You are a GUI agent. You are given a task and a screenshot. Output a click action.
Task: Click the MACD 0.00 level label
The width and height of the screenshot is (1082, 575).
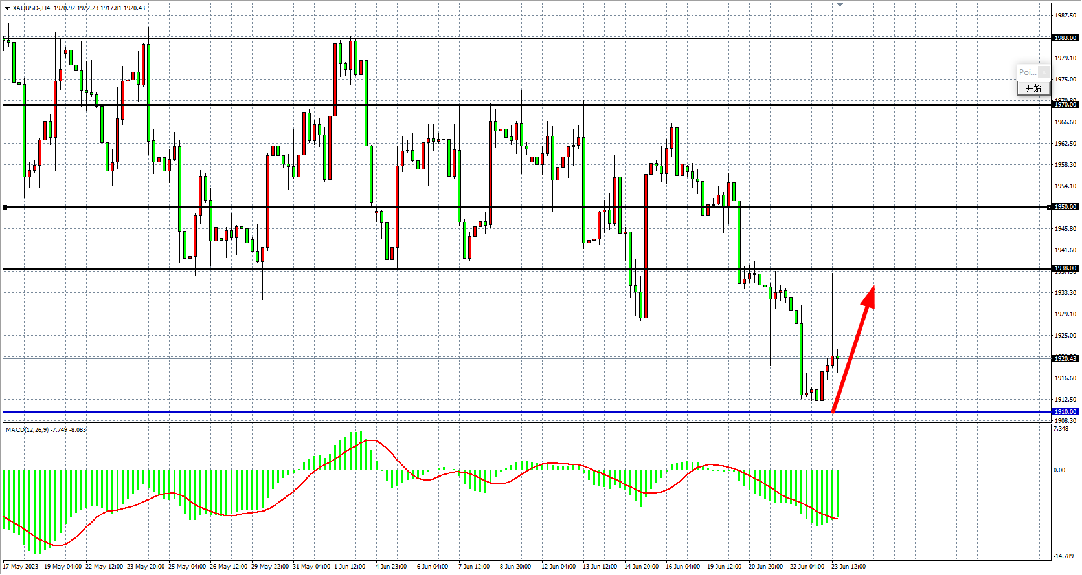(x=1059, y=470)
